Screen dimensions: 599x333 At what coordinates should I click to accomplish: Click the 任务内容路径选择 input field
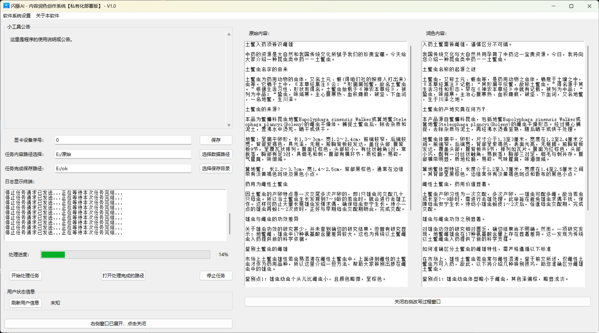(123, 154)
